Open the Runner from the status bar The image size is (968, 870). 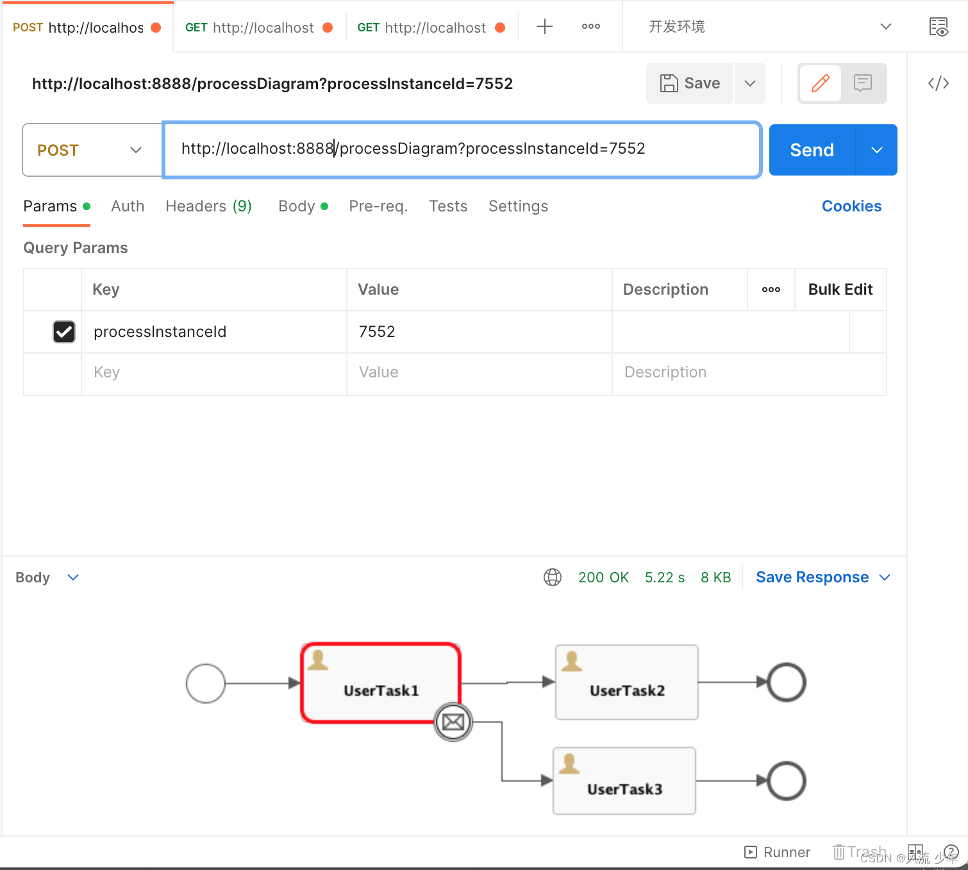(x=777, y=852)
